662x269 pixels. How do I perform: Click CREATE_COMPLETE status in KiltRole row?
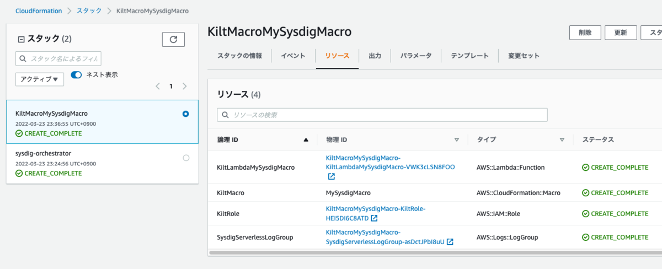coord(615,213)
